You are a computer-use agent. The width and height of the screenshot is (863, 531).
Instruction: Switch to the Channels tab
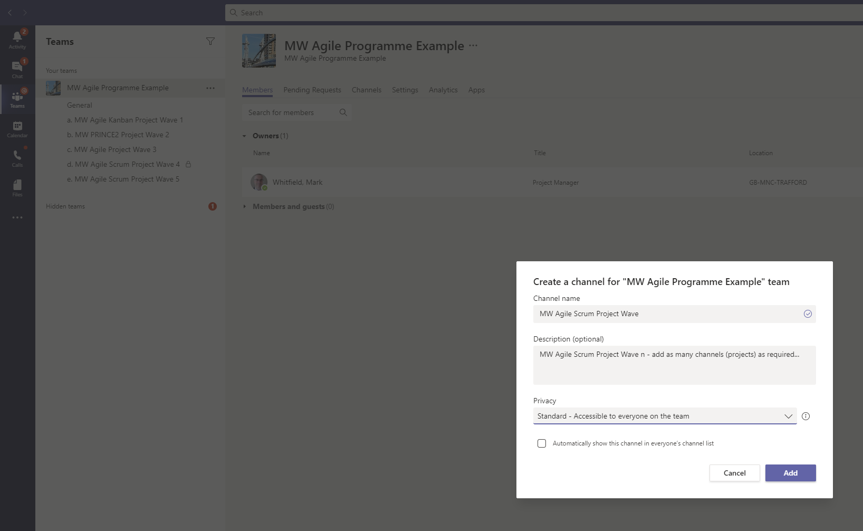pyautogui.click(x=366, y=90)
